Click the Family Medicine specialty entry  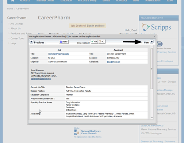(73, 105)
